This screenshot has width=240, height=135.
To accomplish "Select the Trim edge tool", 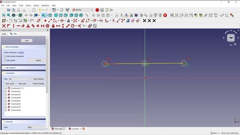I will [113, 21].
